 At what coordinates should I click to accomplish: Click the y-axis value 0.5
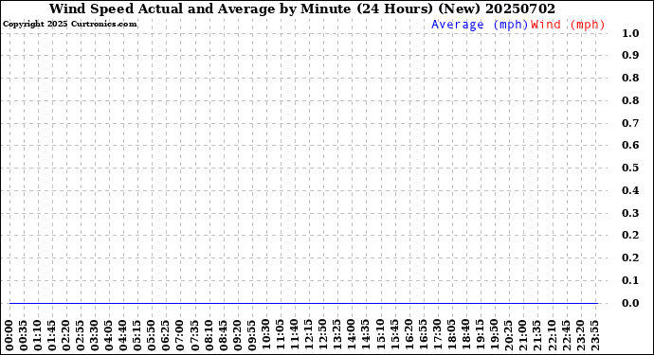[x=630, y=168]
